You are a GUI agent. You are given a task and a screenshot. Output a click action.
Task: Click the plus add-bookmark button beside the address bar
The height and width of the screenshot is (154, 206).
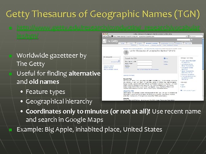pyautogui.click(x=110, y=36)
